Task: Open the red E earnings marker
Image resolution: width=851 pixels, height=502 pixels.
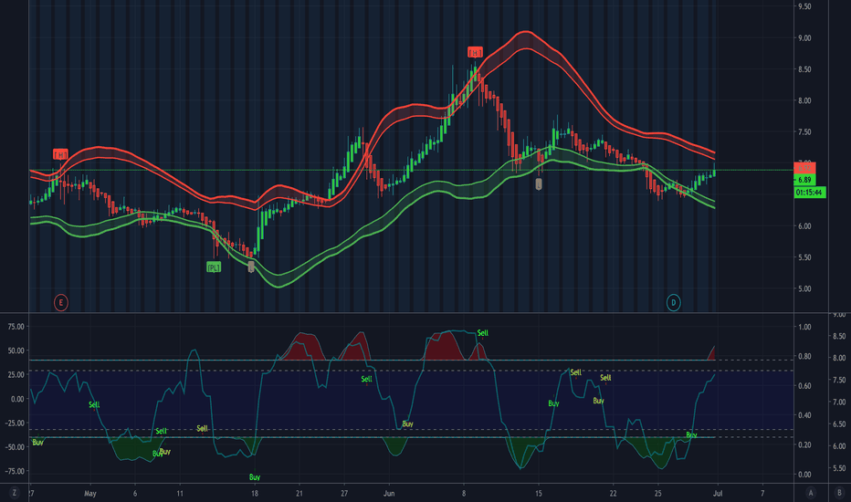Action: pos(61,303)
